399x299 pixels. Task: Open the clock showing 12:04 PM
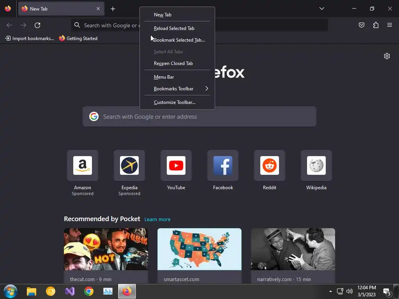[x=366, y=291]
